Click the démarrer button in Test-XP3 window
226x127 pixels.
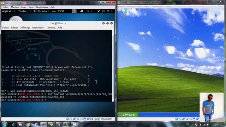[x=128, y=115]
